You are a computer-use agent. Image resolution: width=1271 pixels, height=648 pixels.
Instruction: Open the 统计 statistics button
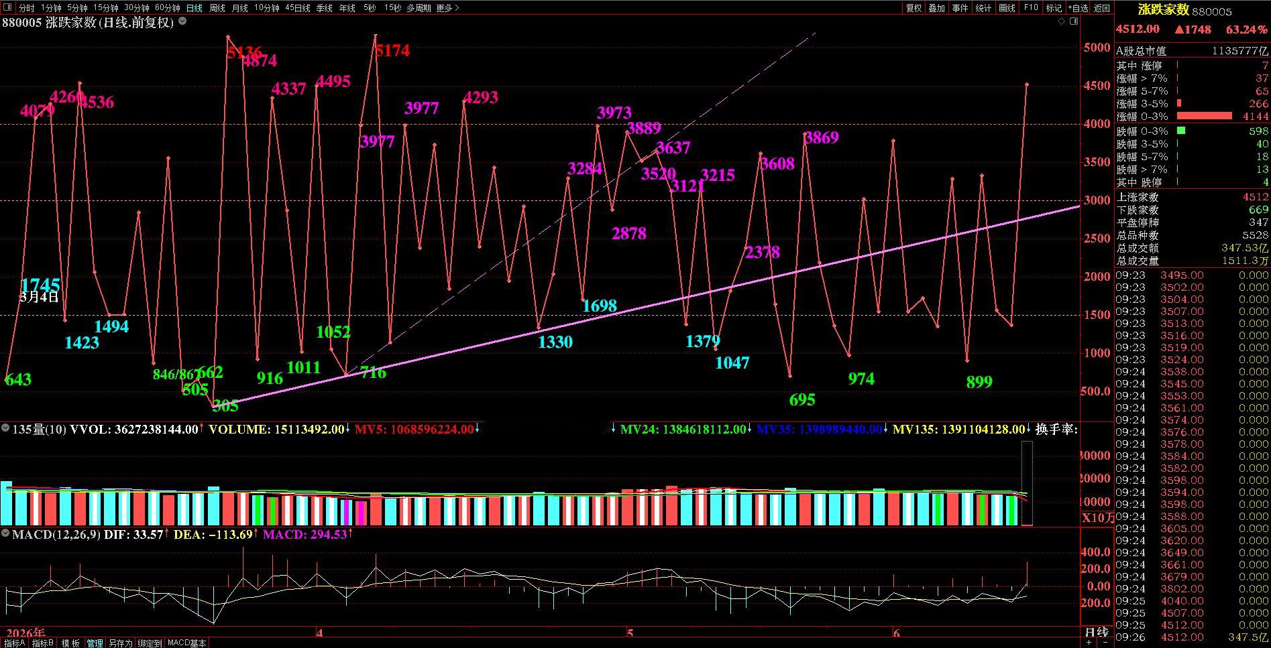[x=984, y=8]
